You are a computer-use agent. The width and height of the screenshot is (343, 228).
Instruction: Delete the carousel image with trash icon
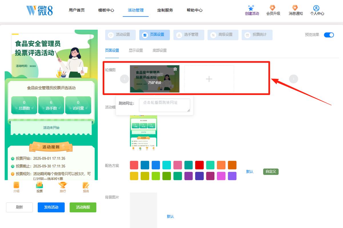pyautogui.click(x=175, y=69)
